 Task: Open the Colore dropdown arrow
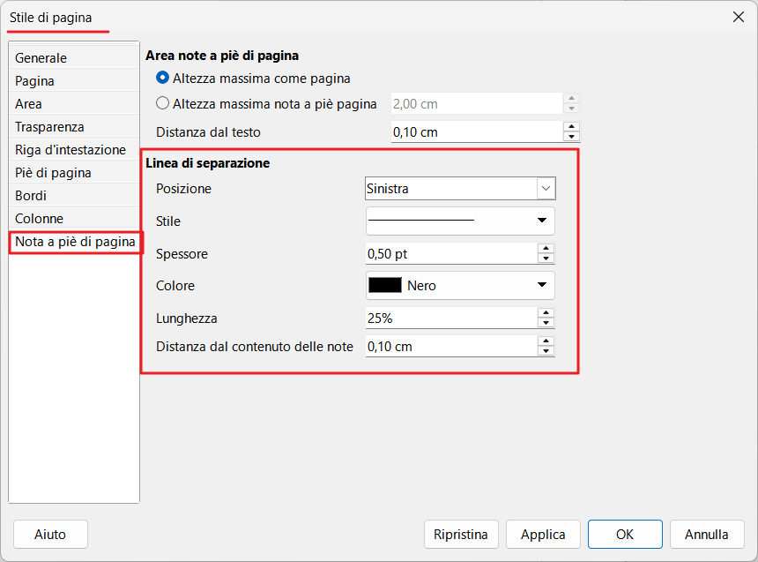pos(542,285)
